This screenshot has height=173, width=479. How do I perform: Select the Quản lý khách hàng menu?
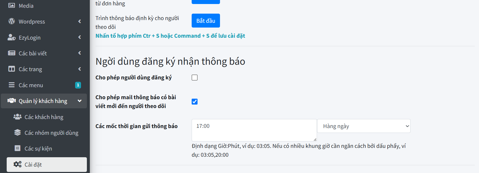point(44,101)
